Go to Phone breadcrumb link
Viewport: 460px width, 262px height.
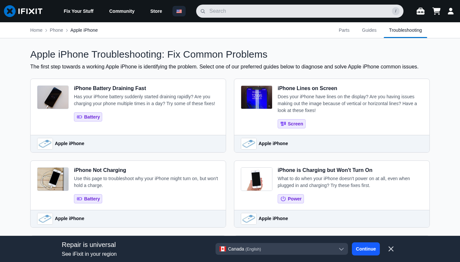coord(56,30)
